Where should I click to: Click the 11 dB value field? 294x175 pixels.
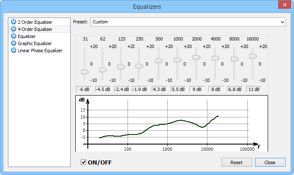(253, 89)
